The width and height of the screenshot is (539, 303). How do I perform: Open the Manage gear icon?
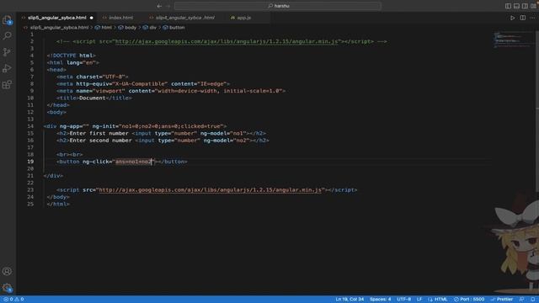(x=8, y=288)
